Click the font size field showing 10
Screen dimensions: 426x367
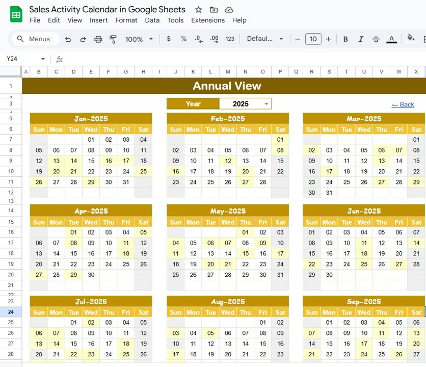[x=313, y=39]
